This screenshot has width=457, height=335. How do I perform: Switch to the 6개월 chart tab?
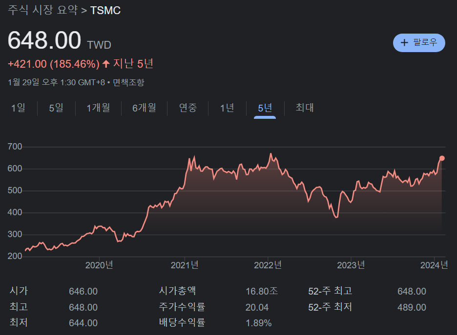click(144, 108)
